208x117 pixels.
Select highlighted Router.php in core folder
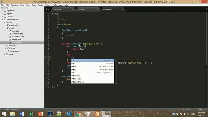click(17, 43)
